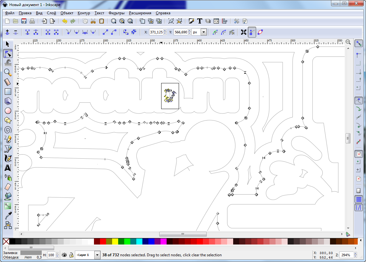Decrease the Y coordinate value stepper
This screenshot has width=366, height=262.
coord(190,34)
